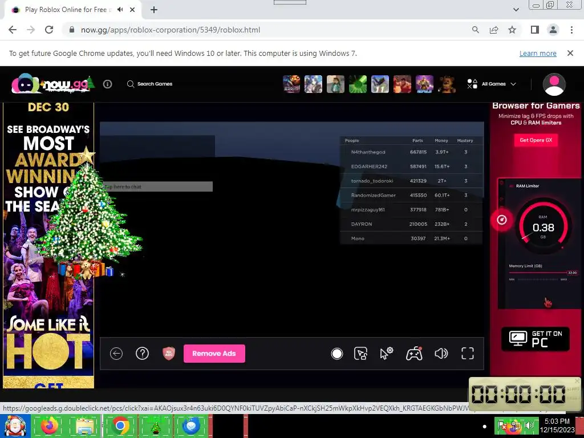Expand the All Games dropdown
This screenshot has height=438, width=584.
click(x=492, y=84)
